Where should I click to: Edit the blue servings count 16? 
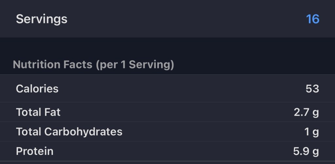click(x=312, y=19)
